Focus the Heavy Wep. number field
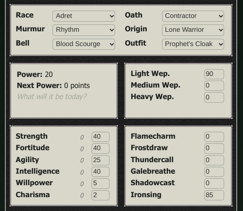 coord(214,97)
